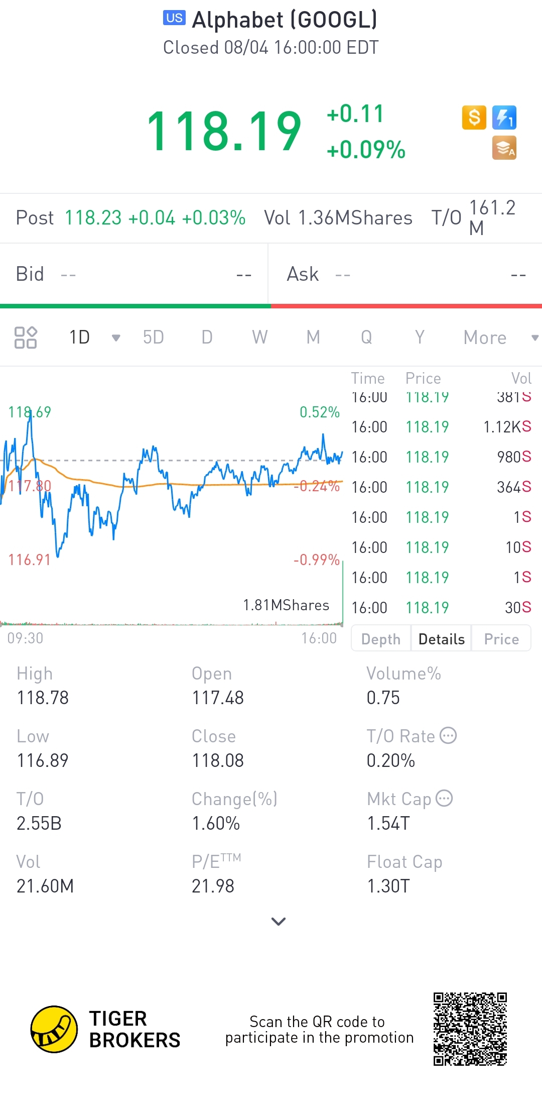Image resolution: width=542 pixels, height=1116 pixels.
Task: Switch to the W weekly chart tab
Action: coord(260,338)
